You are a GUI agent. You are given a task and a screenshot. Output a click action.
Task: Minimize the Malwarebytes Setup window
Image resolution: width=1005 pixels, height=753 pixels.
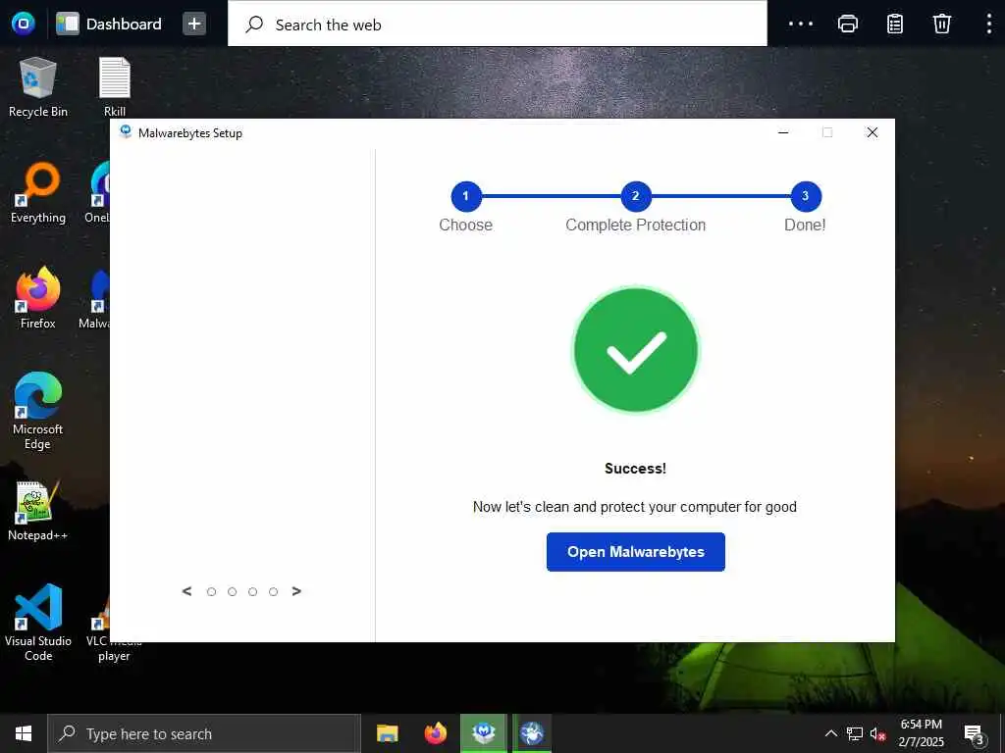(x=783, y=132)
